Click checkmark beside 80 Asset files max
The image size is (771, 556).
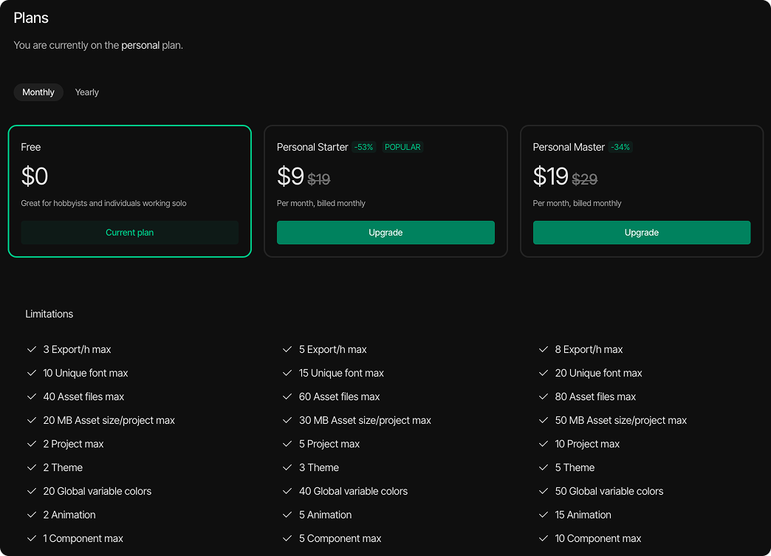click(x=544, y=397)
